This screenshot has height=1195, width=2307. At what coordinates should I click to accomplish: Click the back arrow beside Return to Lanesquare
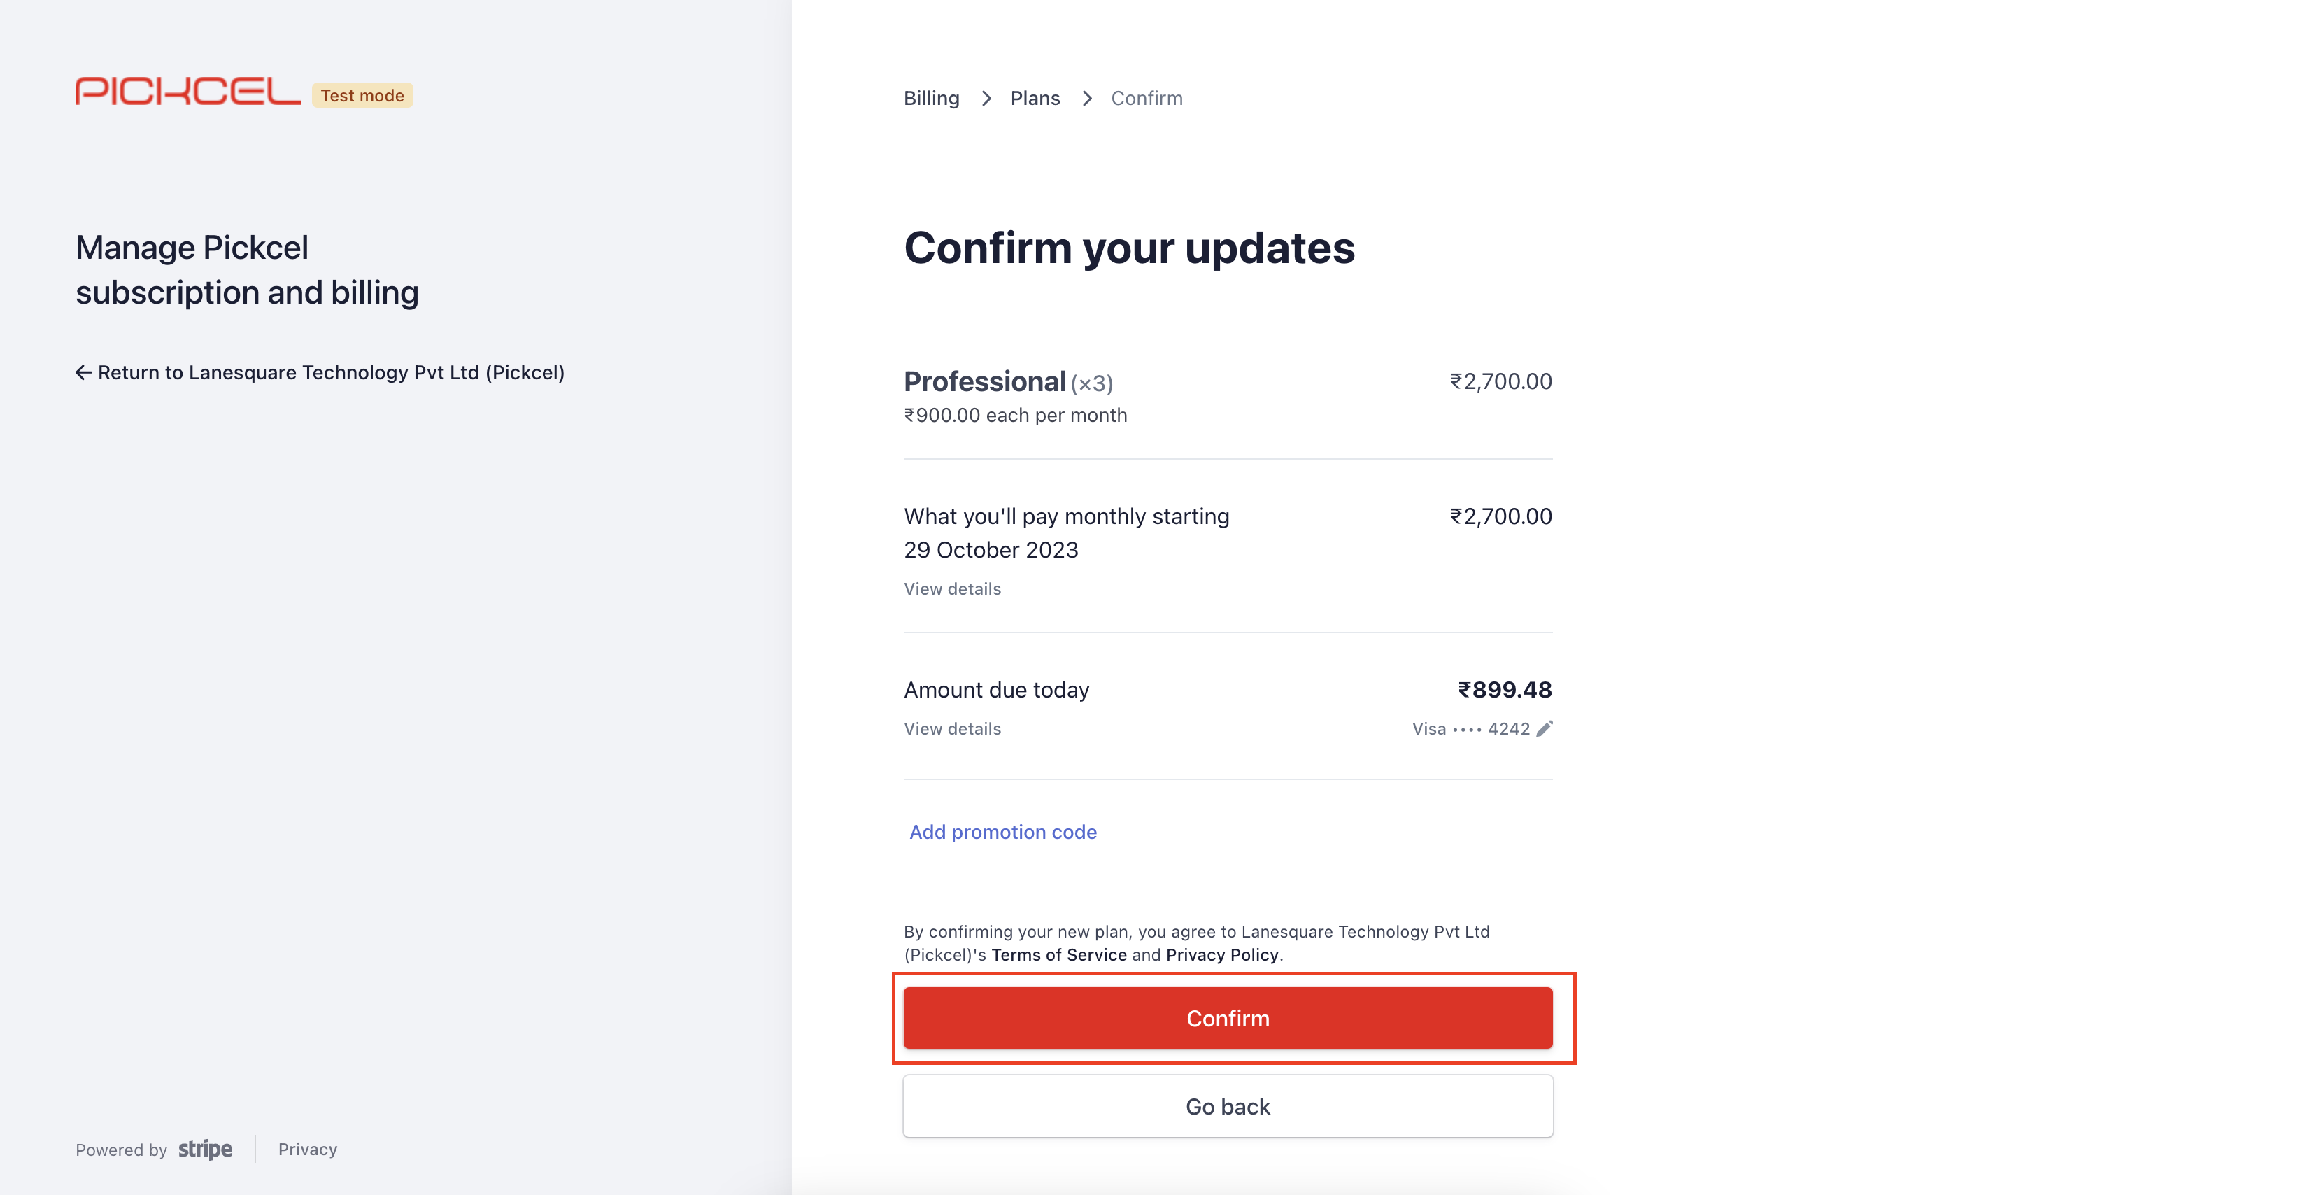[x=83, y=373]
